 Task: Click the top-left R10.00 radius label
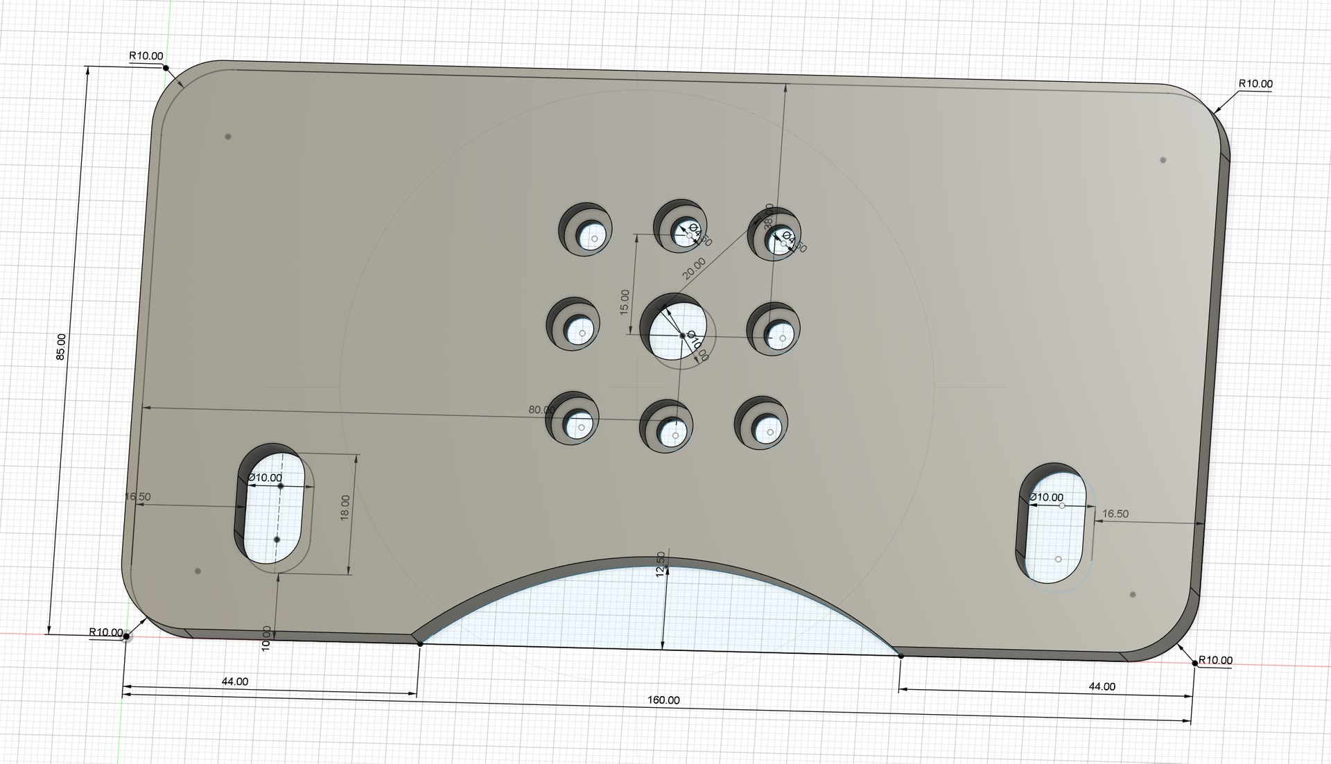coord(146,56)
